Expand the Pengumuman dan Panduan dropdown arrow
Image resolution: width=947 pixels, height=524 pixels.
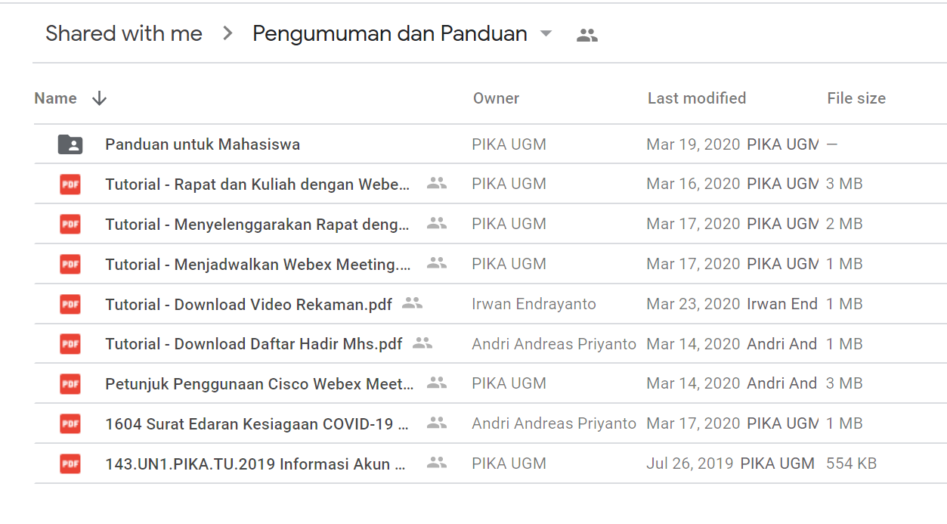pos(546,34)
